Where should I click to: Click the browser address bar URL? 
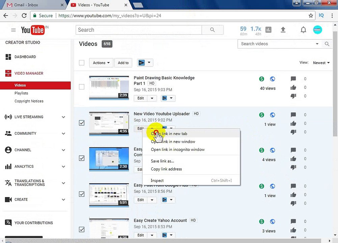coord(110,16)
